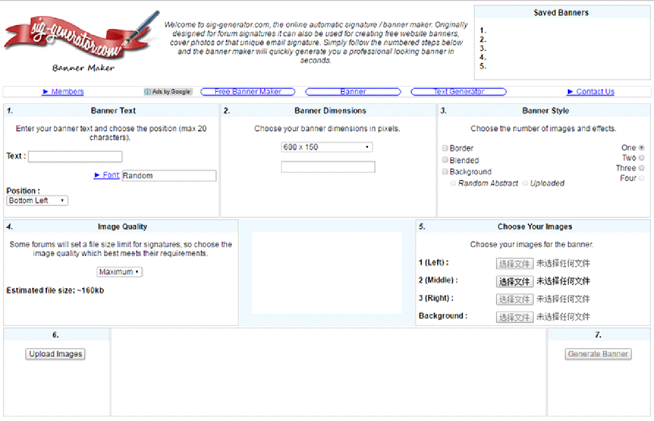Select the Two images radio button
Viewport: 654px width, 421px height.
point(641,158)
